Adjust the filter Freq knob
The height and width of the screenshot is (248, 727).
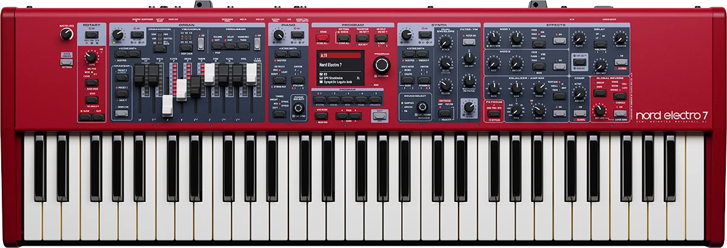(469, 106)
